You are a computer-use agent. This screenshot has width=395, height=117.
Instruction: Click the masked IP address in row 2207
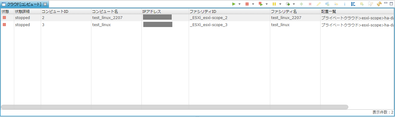[x=158, y=17]
